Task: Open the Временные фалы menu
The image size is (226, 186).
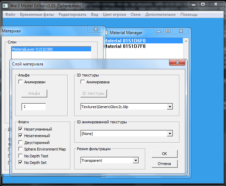Action: click(x=37, y=14)
